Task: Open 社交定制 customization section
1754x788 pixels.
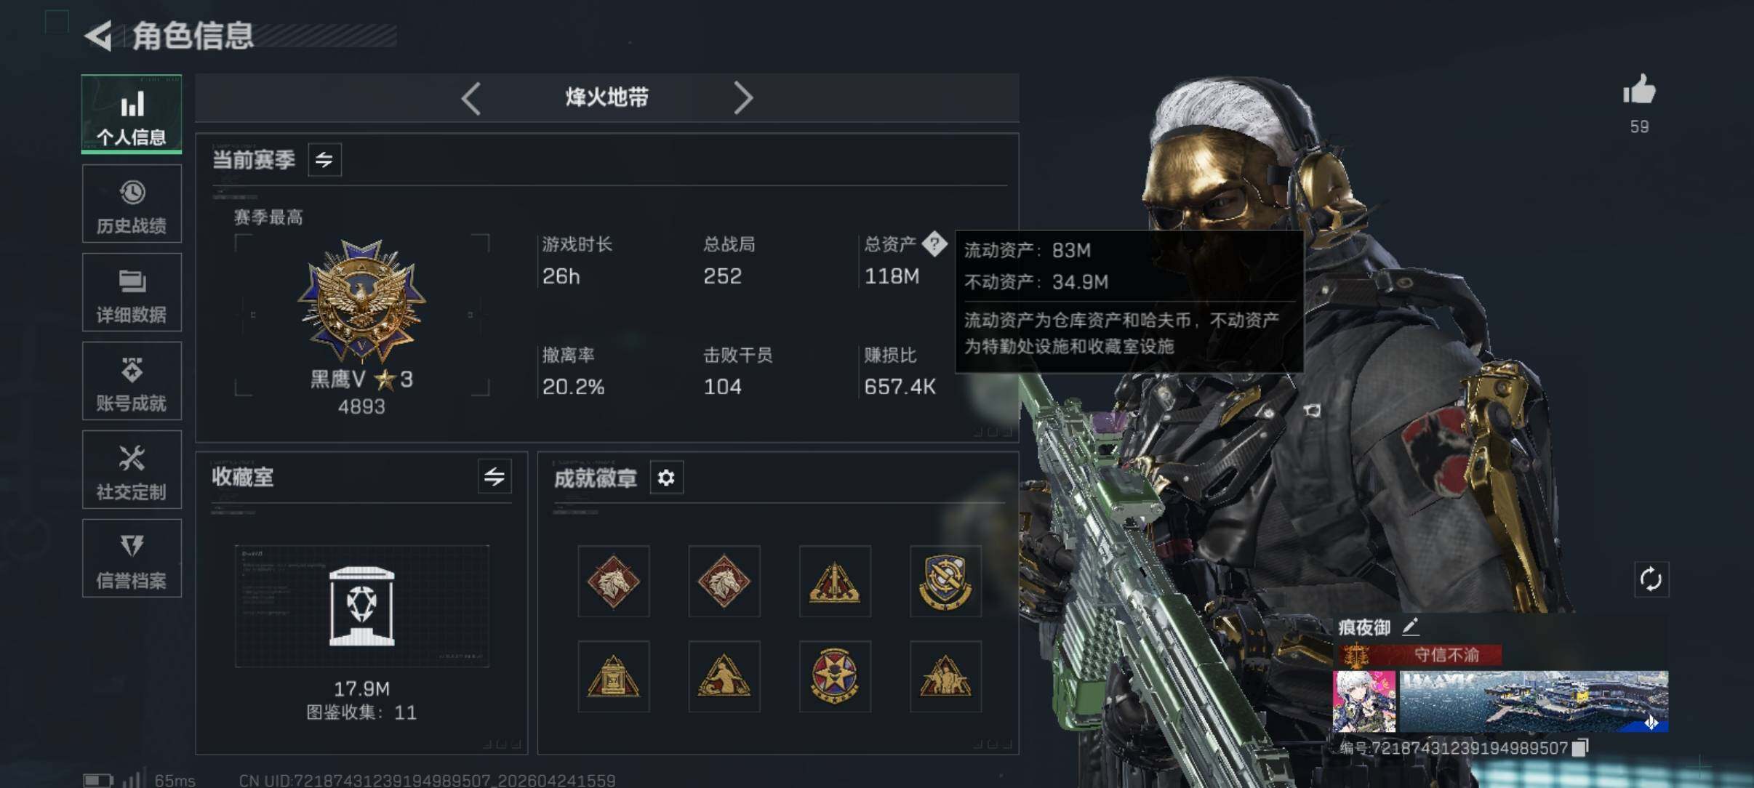Action: (132, 470)
